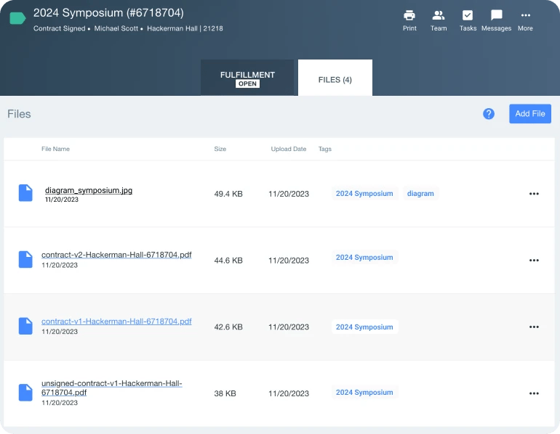This screenshot has width=560, height=434.
Task: Click the diagram tag on first file
Action: click(x=420, y=194)
